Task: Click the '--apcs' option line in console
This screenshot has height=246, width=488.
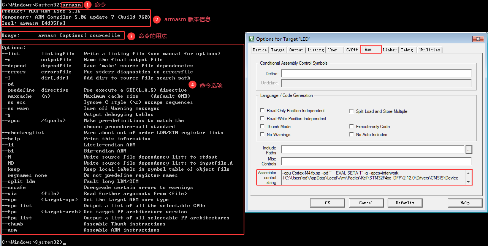Action: click(x=93, y=121)
